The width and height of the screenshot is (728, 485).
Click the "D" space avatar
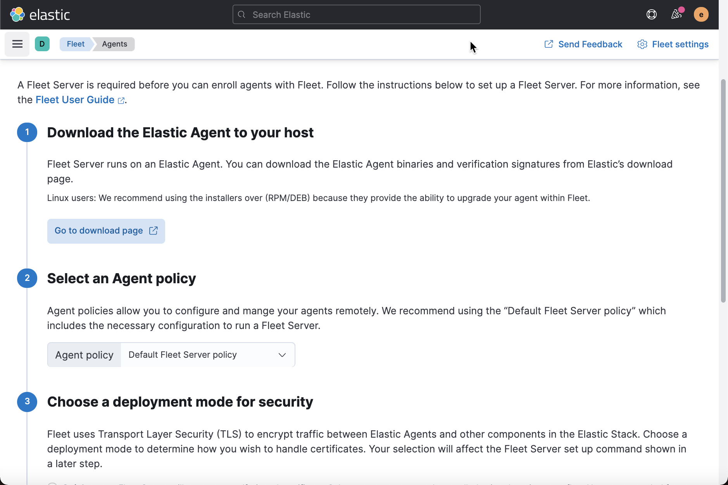point(42,44)
